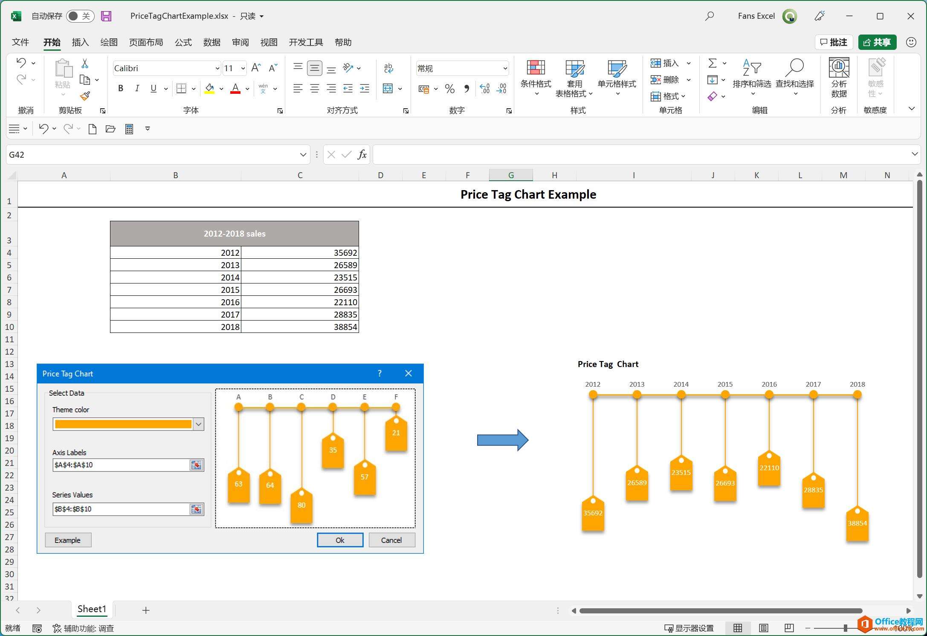Open the Formulas ribbon tab
Viewport: 927px width, 636px height.
pyautogui.click(x=183, y=42)
